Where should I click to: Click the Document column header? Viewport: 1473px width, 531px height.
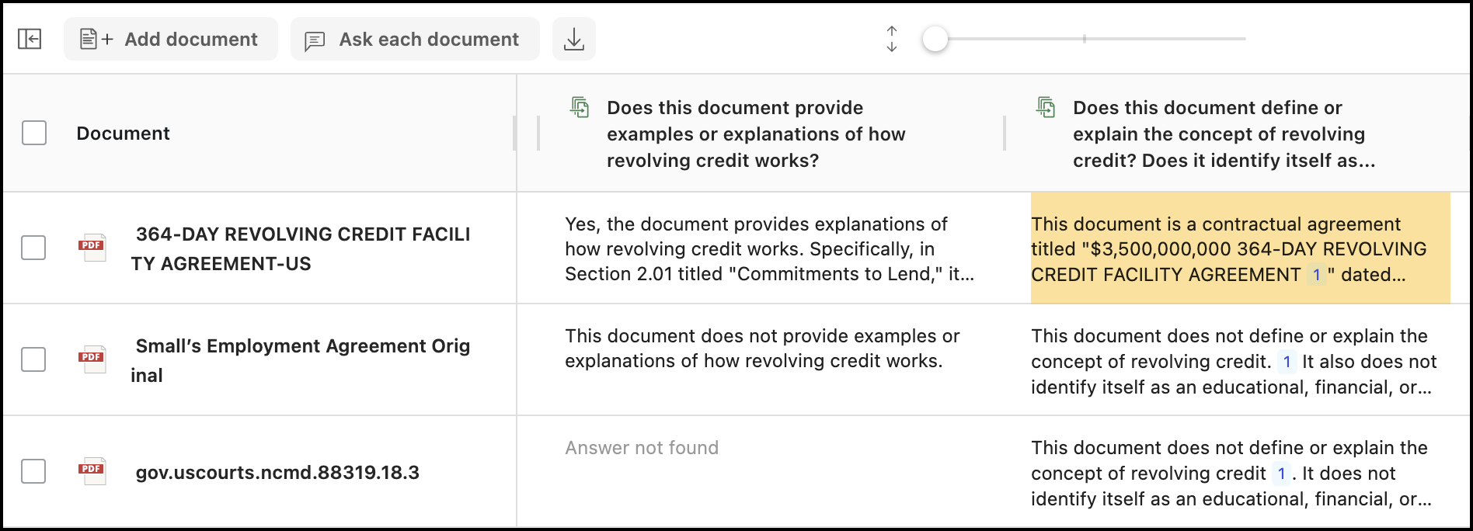pos(123,134)
